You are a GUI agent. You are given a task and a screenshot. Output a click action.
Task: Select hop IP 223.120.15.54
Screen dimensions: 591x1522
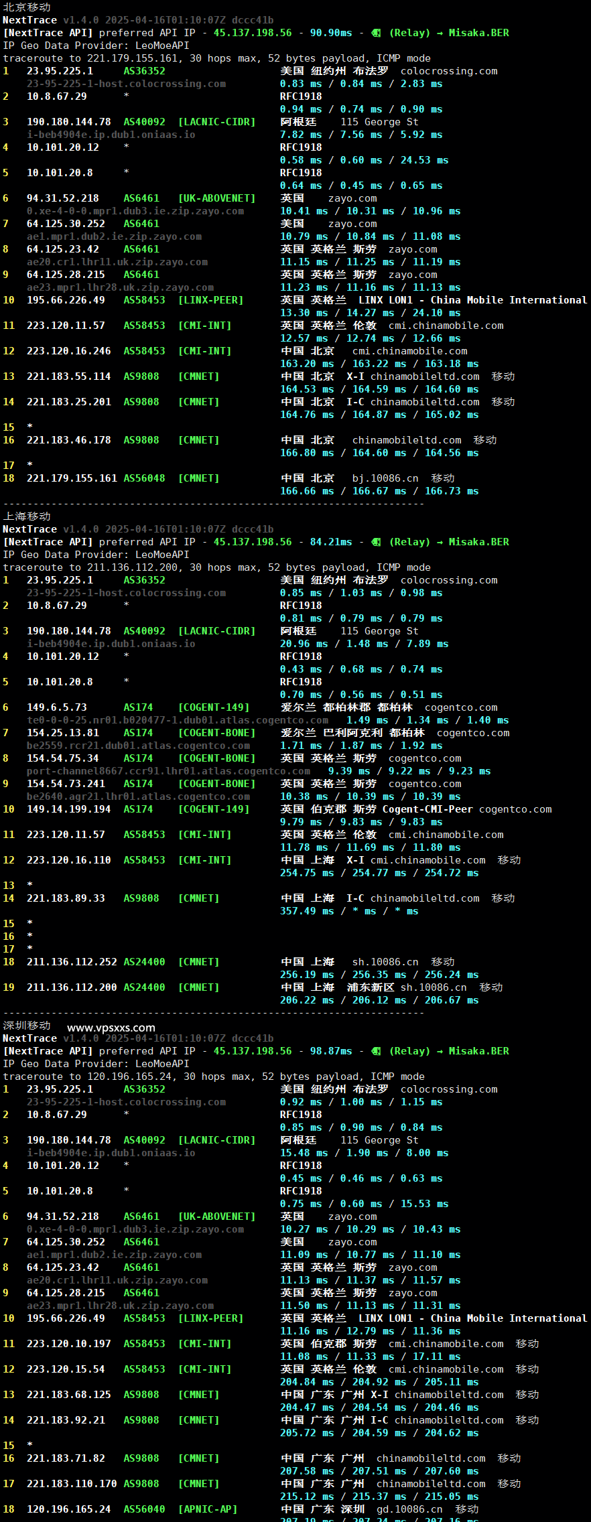66,1369
